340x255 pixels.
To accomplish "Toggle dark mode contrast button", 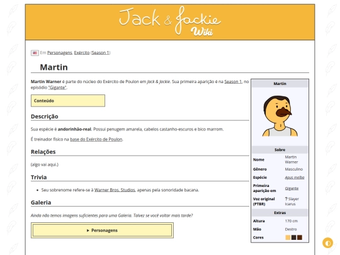I will point(327,243).
